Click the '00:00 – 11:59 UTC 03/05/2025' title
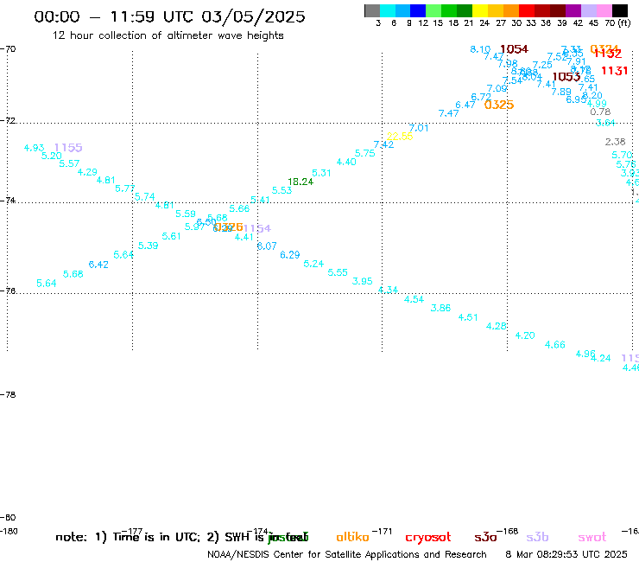This screenshot has width=639, height=562. [169, 16]
